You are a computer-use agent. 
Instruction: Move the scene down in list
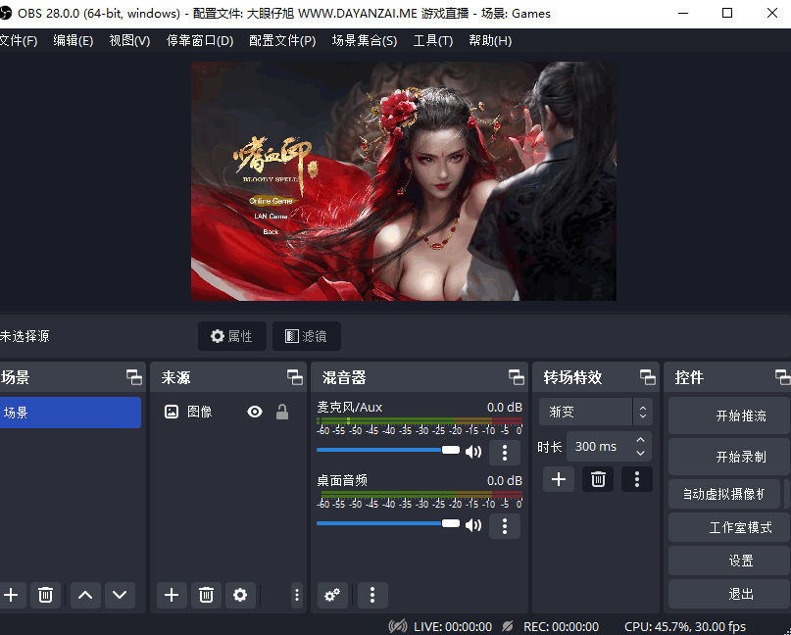[x=120, y=595]
